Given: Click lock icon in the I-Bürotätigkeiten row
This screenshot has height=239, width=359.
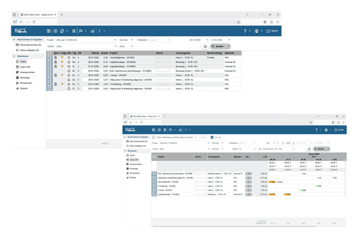Looking at the screenshot, I should pos(56,57).
